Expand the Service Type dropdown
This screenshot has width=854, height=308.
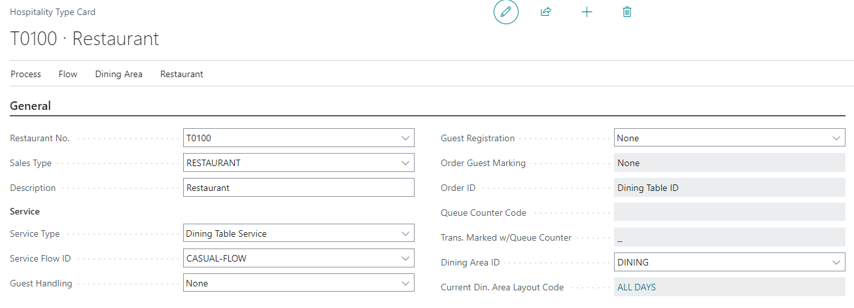coord(405,233)
